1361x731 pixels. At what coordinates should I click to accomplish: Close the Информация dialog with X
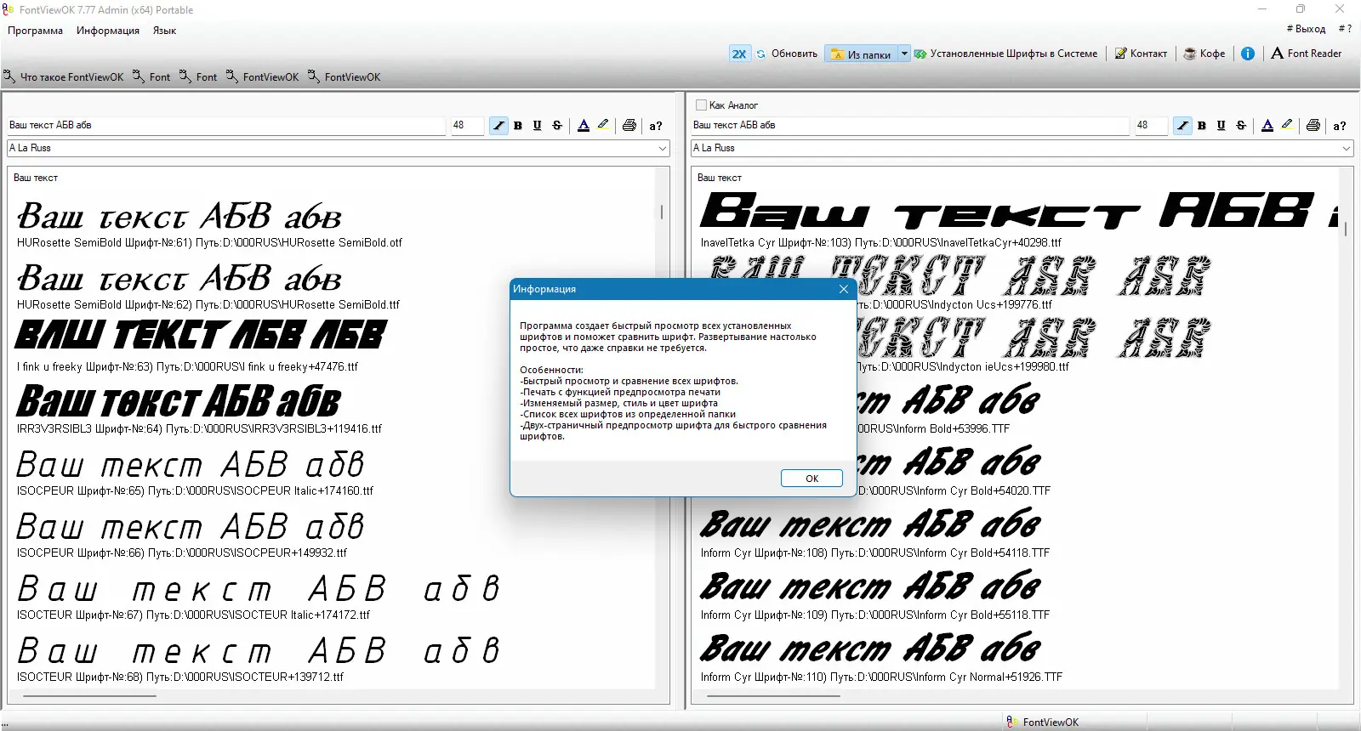844,289
